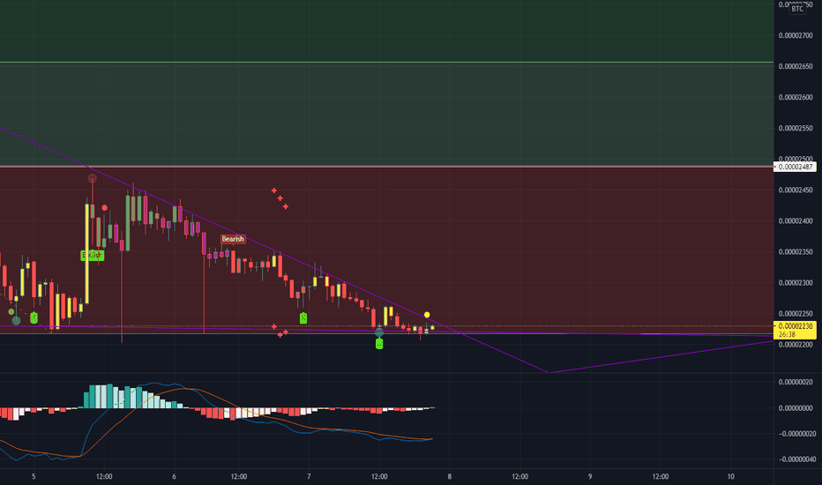The width and height of the screenshot is (822, 485).
Task: Click date 5 on the time axis
Action: click(x=34, y=476)
